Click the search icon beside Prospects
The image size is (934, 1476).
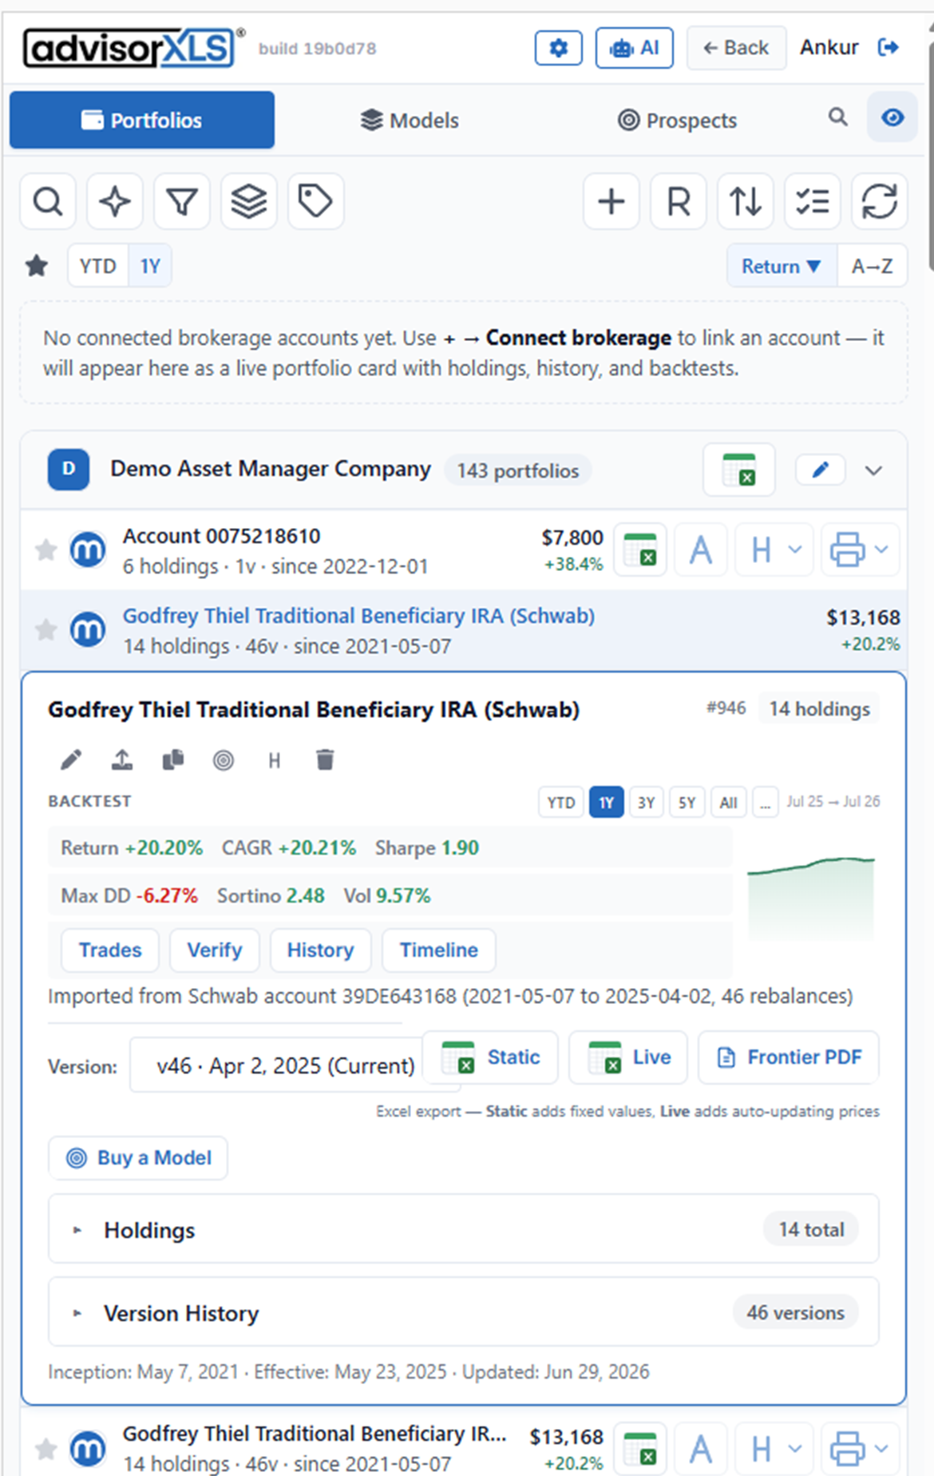click(837, 117)
